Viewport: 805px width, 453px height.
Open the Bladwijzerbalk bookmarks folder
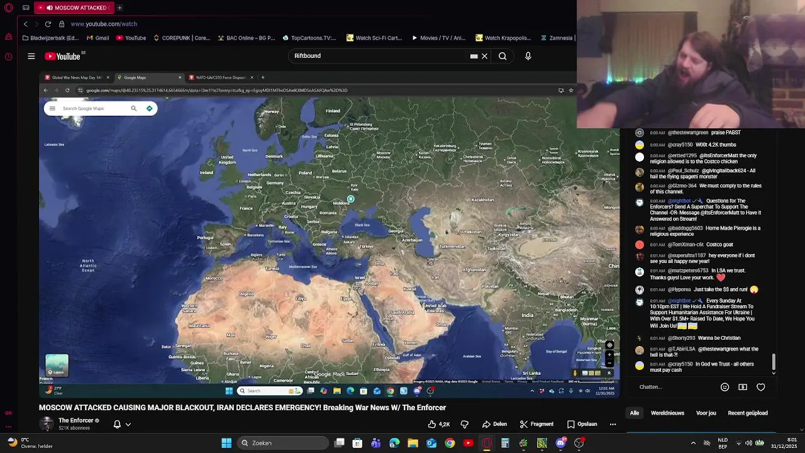pos(50,38)
